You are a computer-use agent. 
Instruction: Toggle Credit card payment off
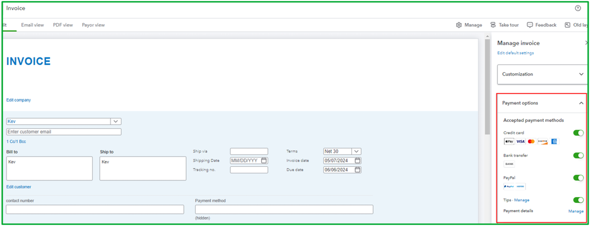click(578, 133)
